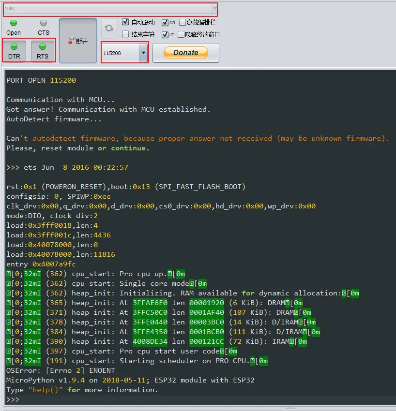Click the 断开 disconnect button
396x411 pixels.
(x=78, y=41)
